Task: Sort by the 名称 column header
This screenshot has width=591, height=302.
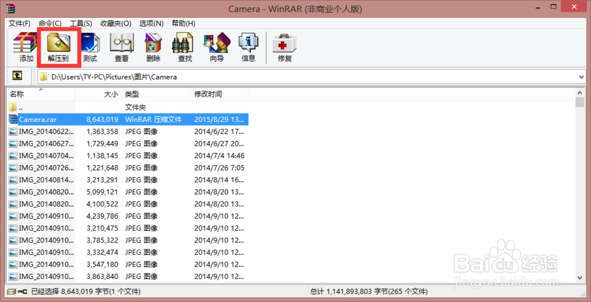Action: pyautogui.click(x=41, y=94)
